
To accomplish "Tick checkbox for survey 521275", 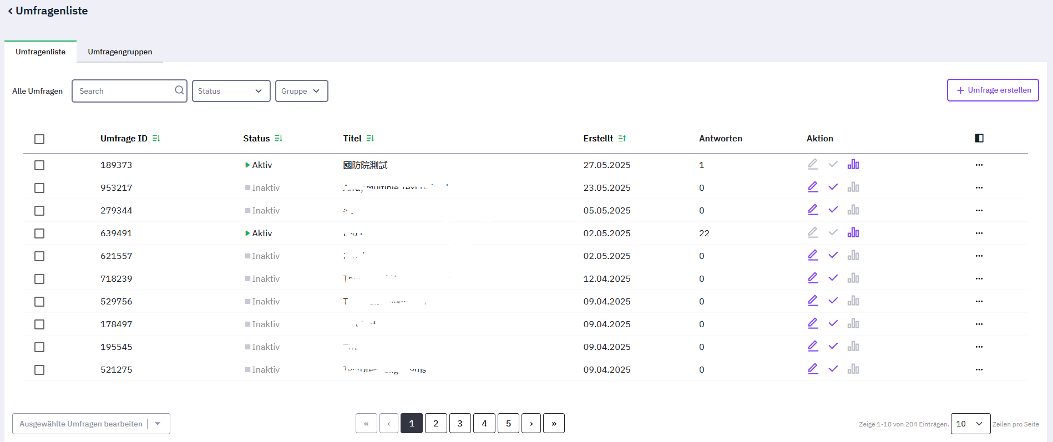I will tap(39, 370).
